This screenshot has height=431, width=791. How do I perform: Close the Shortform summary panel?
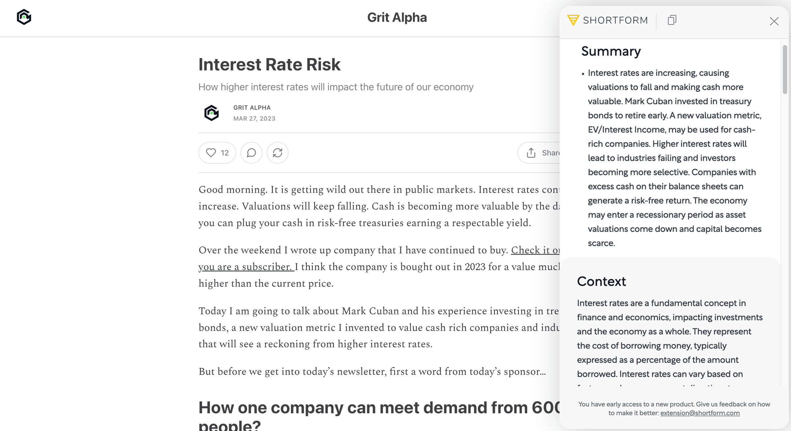pyautogui.click(x=774, y=21)
